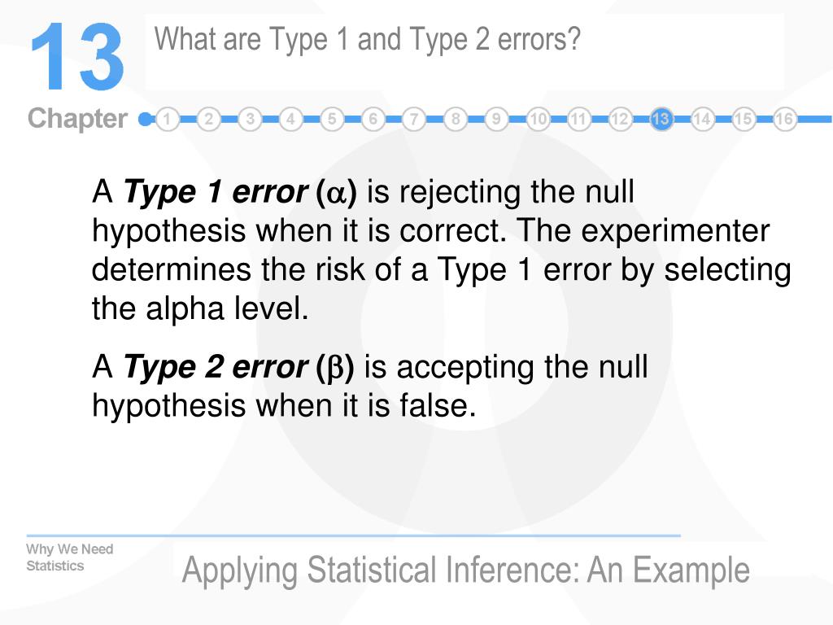The height and width of the screenshot is (625, 833).
Task: Click the large blue 13 chapter number
Action: 77,57
